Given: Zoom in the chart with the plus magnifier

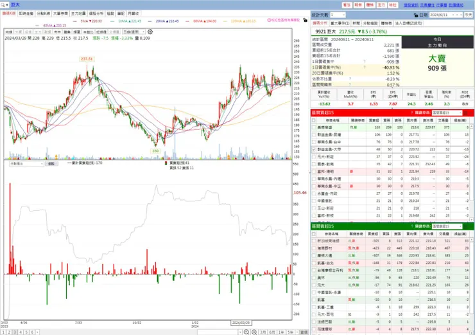Looking at the screenshot, I should 254,332.
